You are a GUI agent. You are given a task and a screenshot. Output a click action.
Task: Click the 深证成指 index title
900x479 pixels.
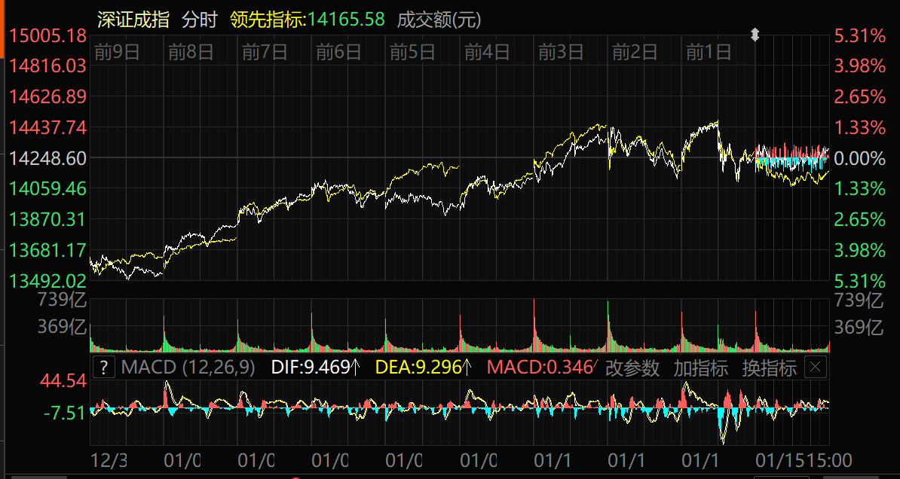pyautogui.click(x=133, y=20)
